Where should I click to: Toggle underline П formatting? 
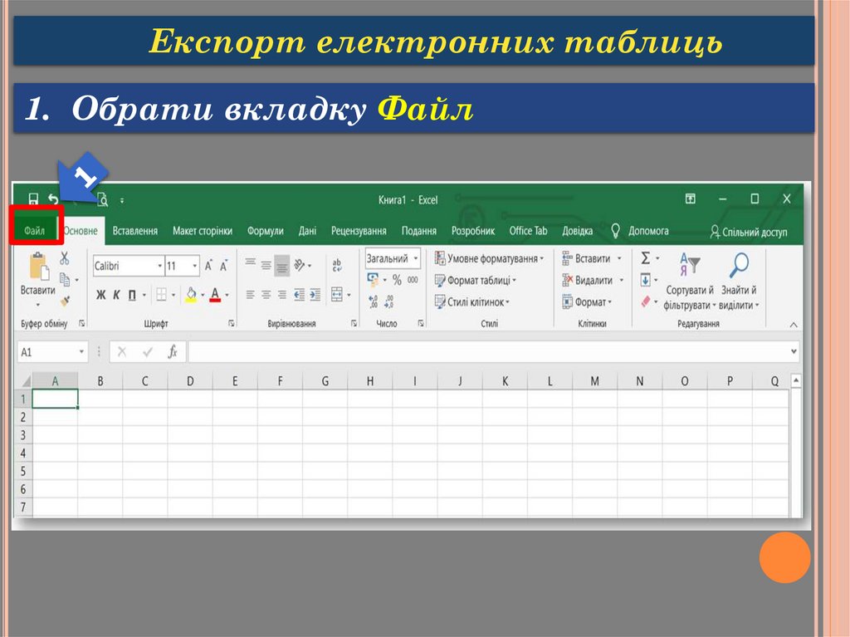click(x=132, y=295)
